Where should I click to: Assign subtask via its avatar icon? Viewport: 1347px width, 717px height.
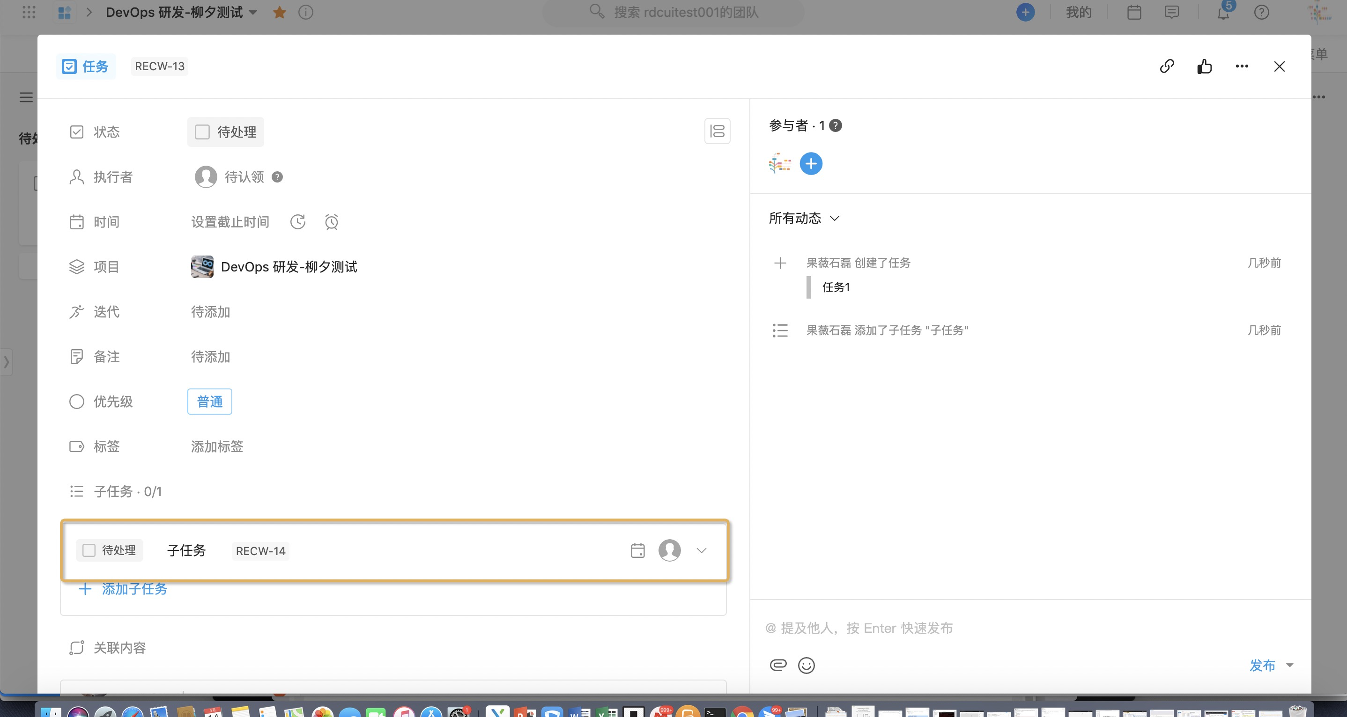coord(669,550)
